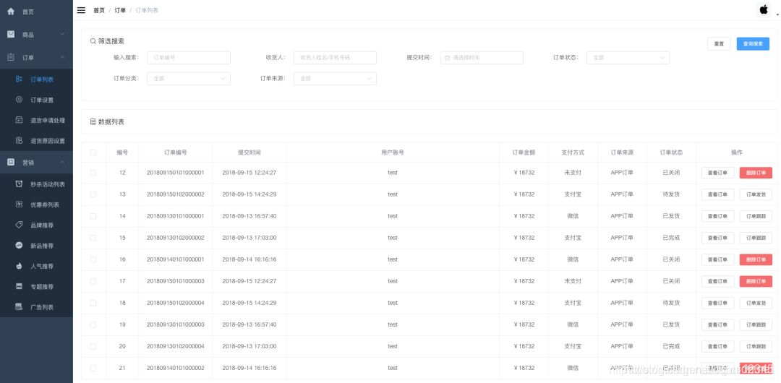Click 订单发货 for order 18
Image resolution: width=781 pixels, height=383 pixels.
pyautogui.click(x=756, y=303)
